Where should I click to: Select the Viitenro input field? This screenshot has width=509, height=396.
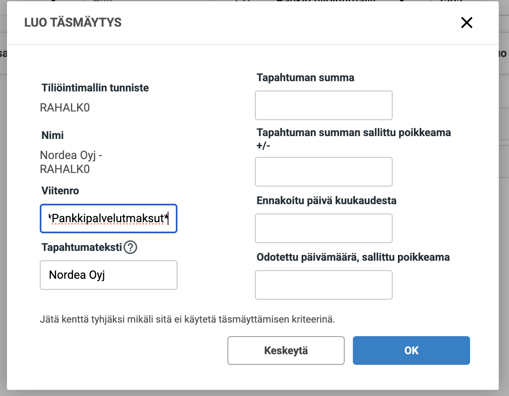pyautogui.click(x=108, y=218)
